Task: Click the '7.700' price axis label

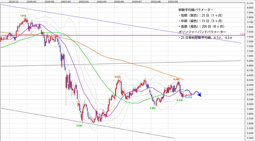Action: [x=250, y=22]
